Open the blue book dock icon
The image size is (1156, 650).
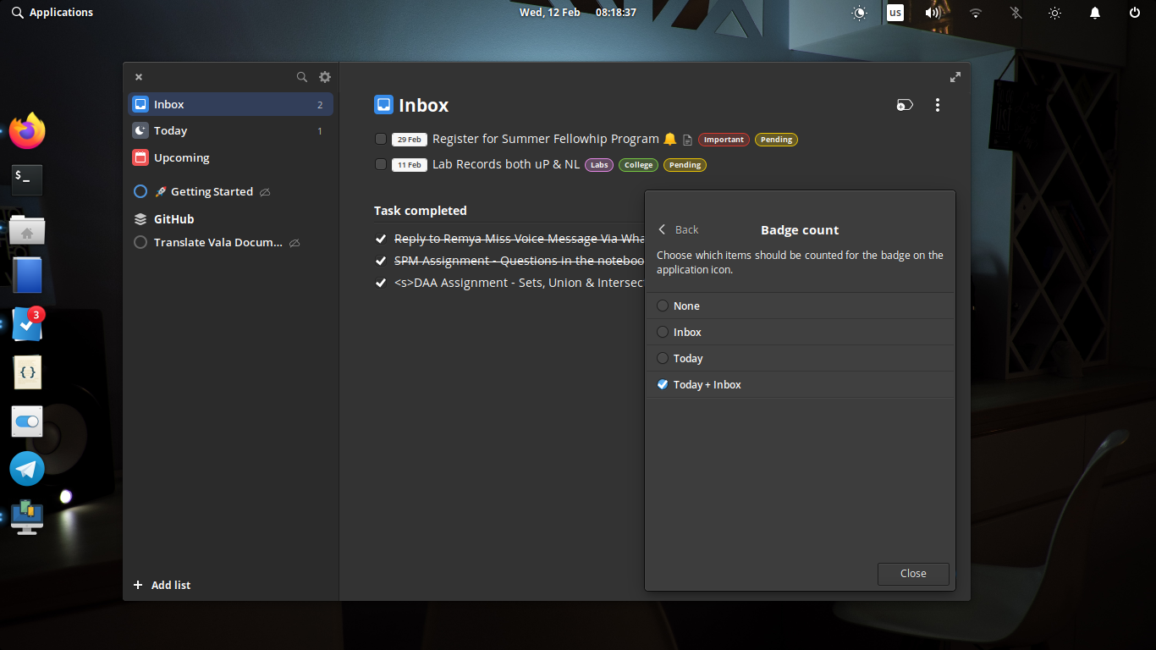pos(27,275)
